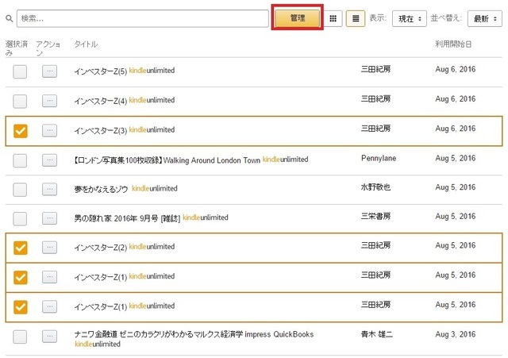Open actions menu for インベスターZ(4)
This screenshot has height=358, width=508.
click(x=49, y=101)
